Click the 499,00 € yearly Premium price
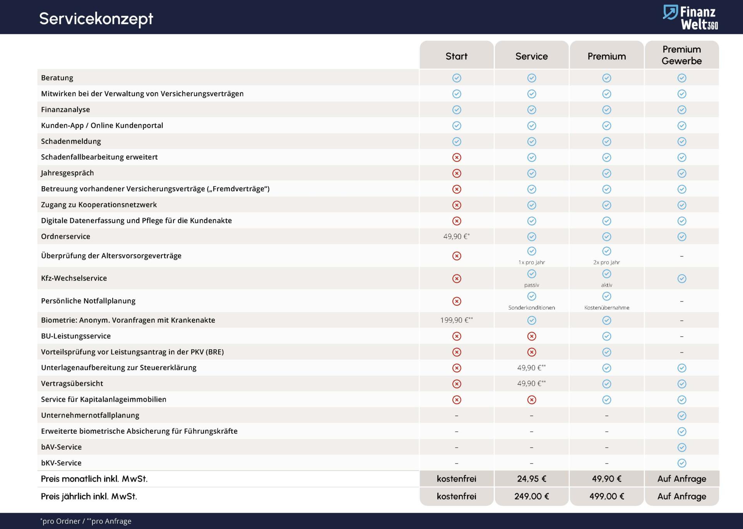 [607, 496]
